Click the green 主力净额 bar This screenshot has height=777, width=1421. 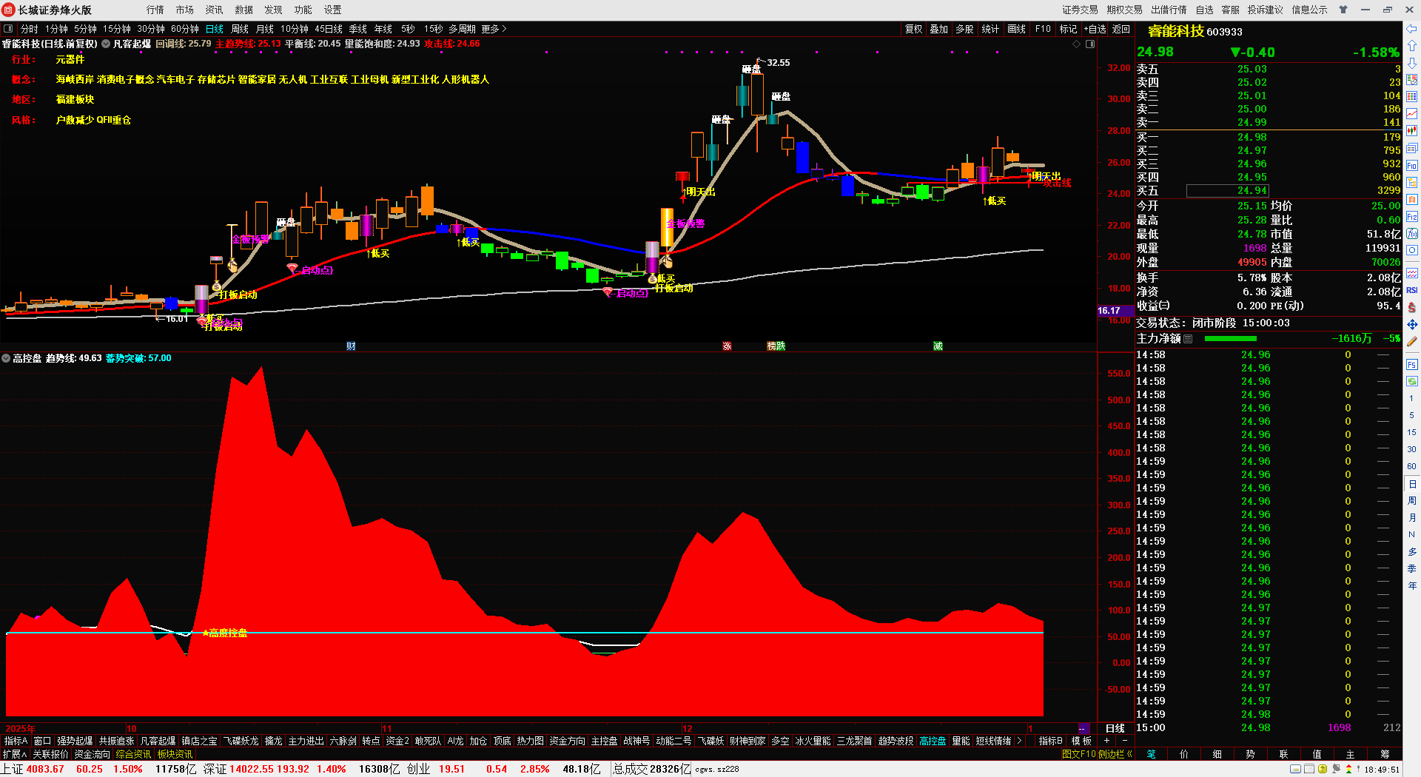tap(1231, 339)
